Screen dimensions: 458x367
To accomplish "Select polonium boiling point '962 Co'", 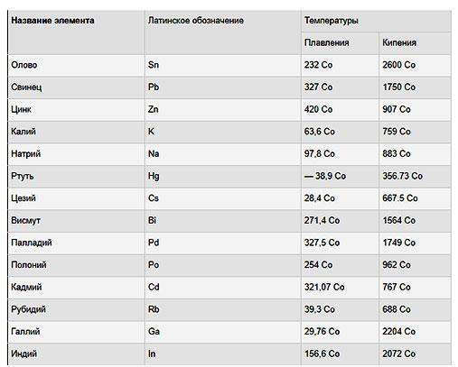I will pyautogui.click(x=397, y=265).
